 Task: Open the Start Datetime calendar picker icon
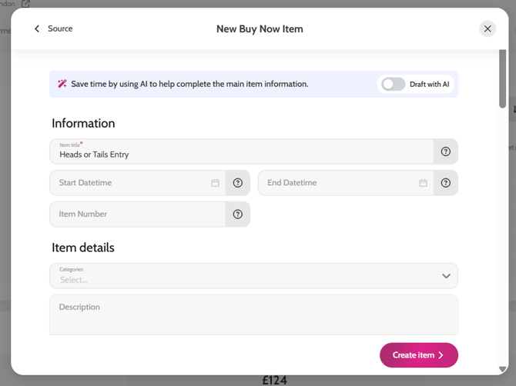point(216,183)
